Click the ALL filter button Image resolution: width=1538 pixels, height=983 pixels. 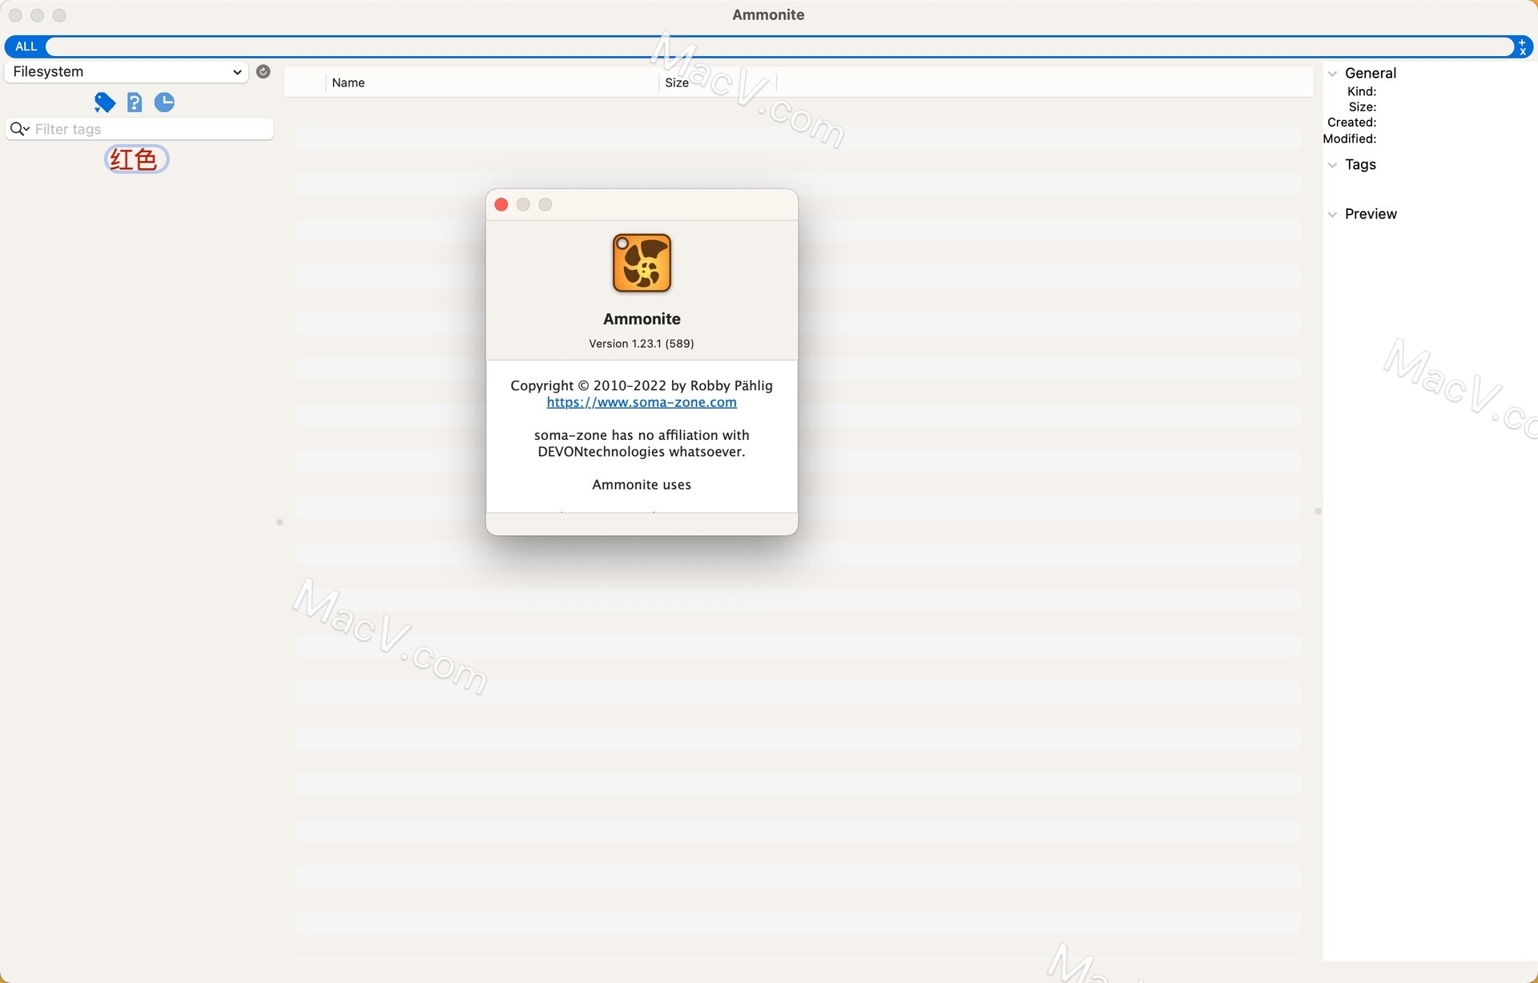point(26,46)
